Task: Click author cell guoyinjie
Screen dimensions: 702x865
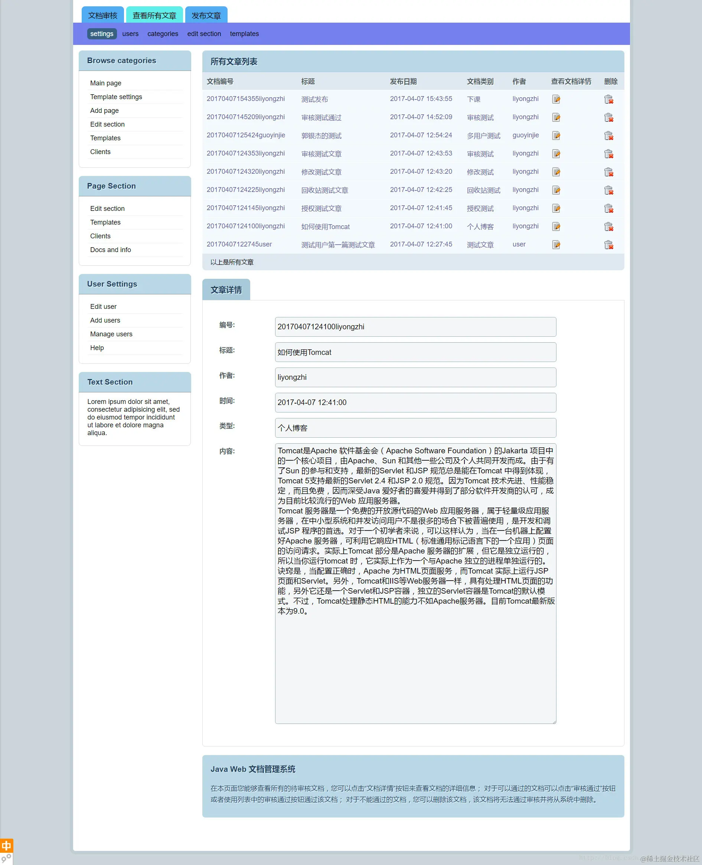Action: click(526, 135)
